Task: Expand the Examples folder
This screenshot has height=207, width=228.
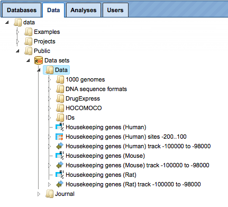Action: tap(17, 32)
